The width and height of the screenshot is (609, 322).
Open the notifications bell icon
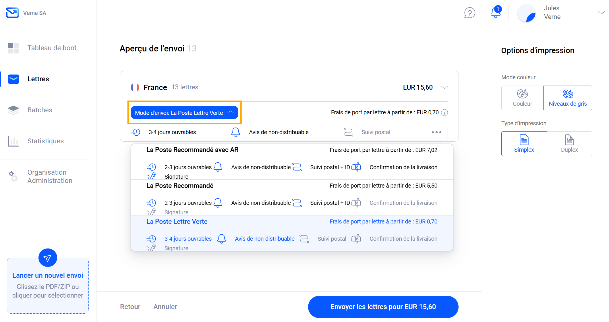tap(496, 13)
